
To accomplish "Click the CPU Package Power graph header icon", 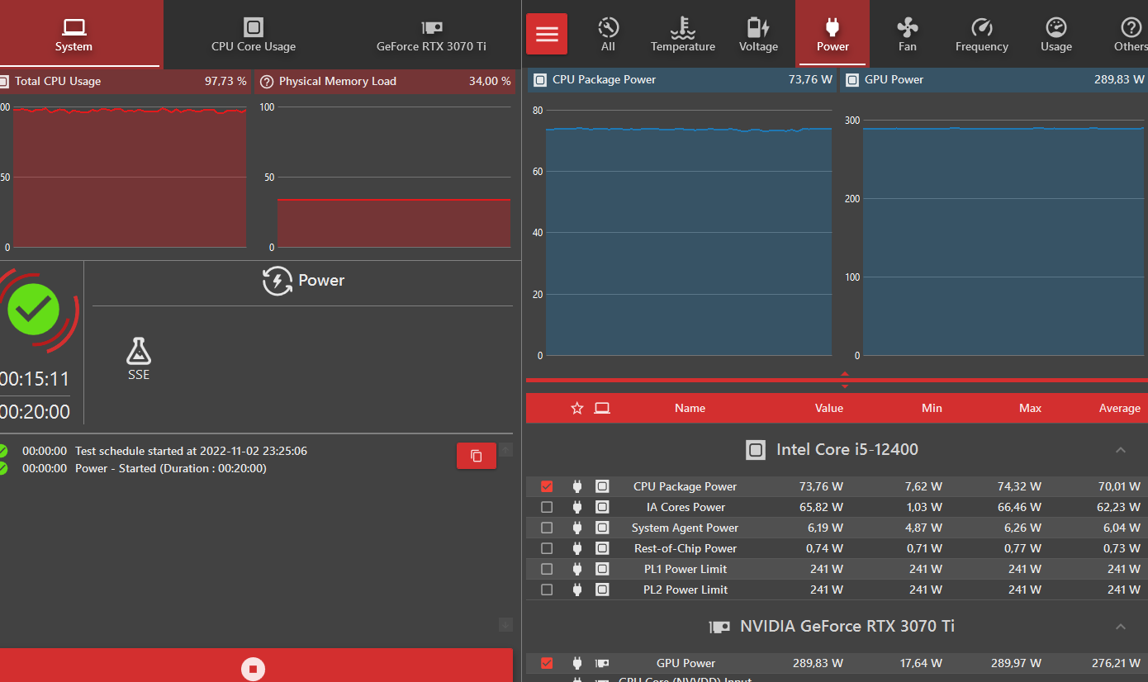I will coord(540,79).
